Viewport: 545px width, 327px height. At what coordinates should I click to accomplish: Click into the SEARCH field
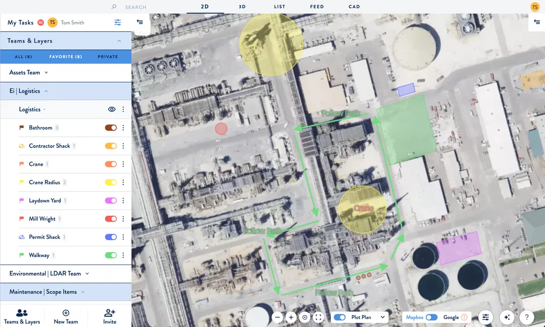[136, 7]
